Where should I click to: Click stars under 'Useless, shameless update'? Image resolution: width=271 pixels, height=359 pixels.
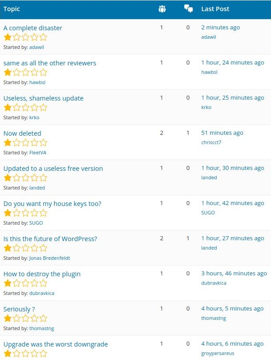pos(25,108)
